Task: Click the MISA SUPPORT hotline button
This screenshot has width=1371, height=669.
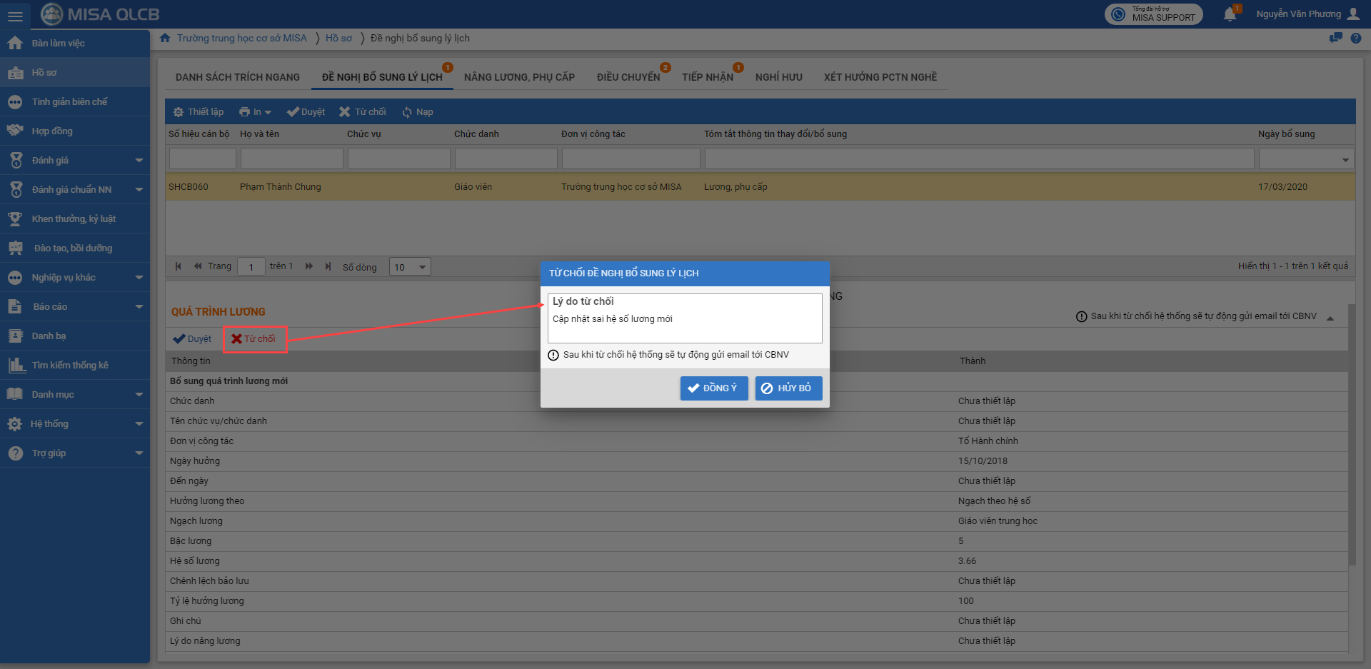Action: click(x=1153, y=14)
